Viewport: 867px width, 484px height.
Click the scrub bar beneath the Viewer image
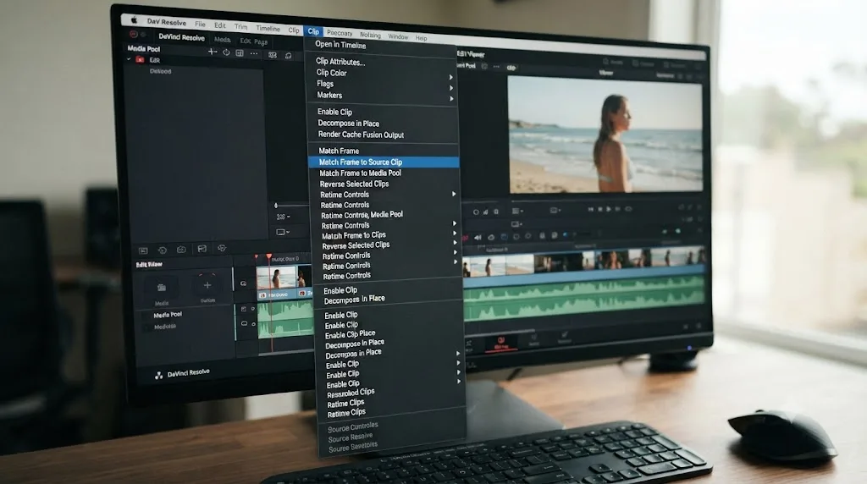pyautogui.click(x=606, y=199)
